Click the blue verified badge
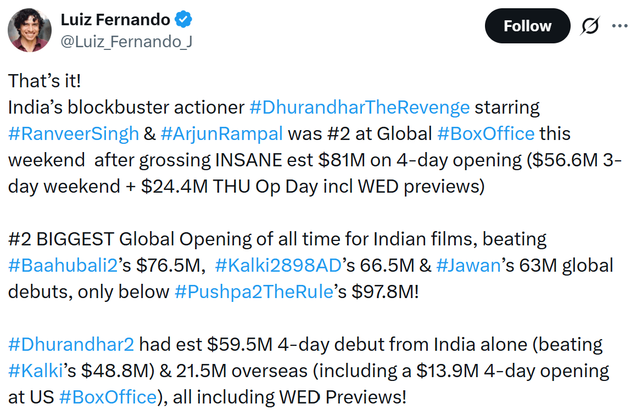 click(x=183, y=20)
